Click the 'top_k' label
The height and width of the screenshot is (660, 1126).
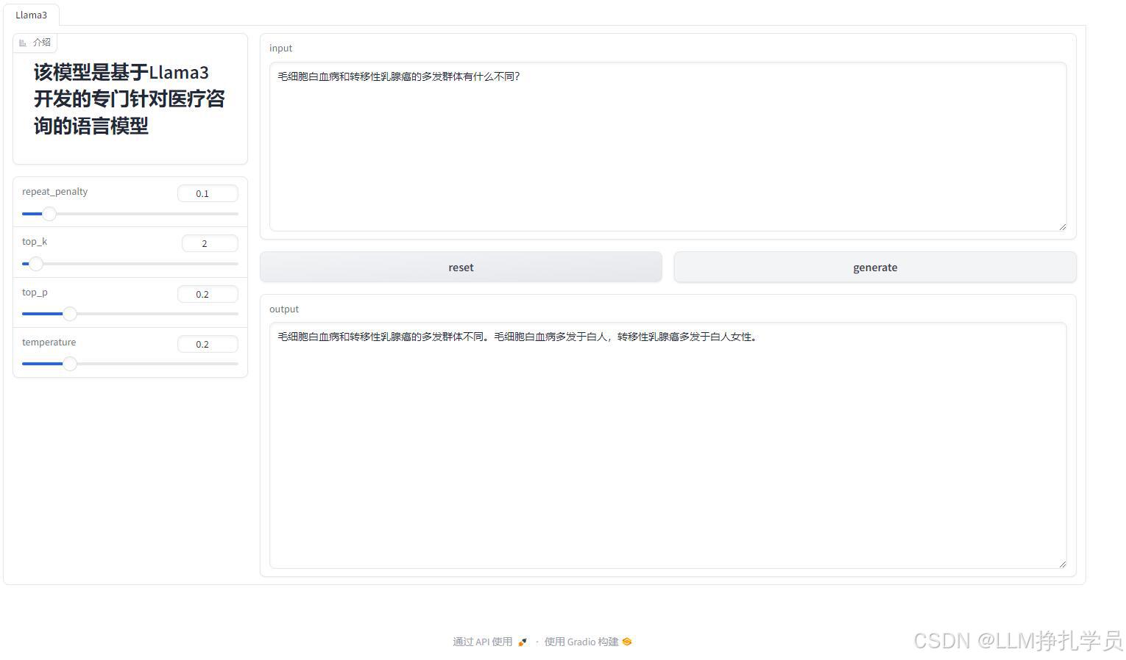pos(35,242)
